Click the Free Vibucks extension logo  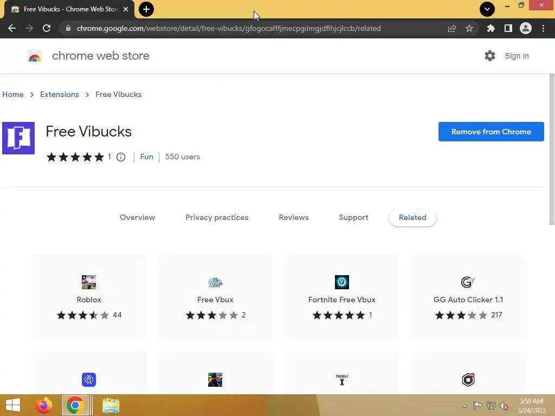pyautogui.click(x=18, y=138)
